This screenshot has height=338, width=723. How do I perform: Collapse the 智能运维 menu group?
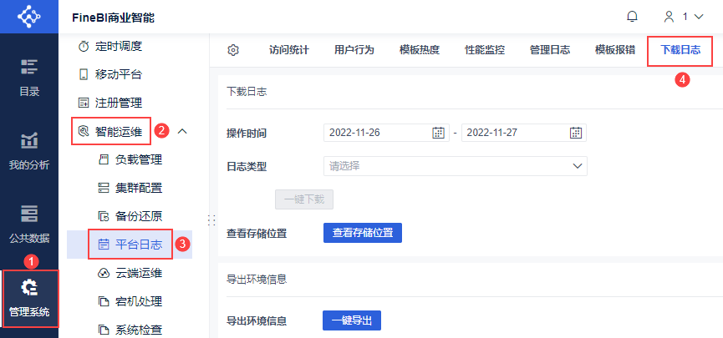click(184, 131)
